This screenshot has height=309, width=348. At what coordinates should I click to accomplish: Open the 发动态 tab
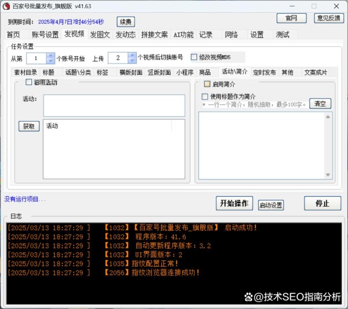point(125,35)
